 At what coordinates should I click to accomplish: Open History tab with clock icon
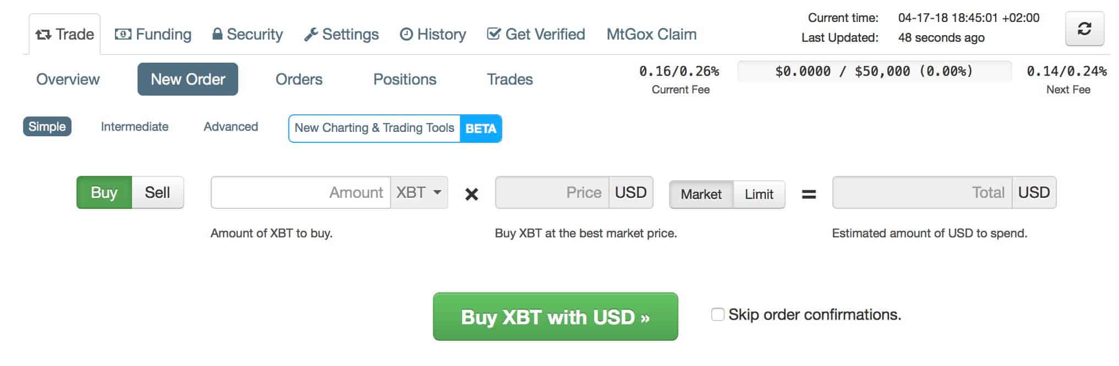coord(433,34)
